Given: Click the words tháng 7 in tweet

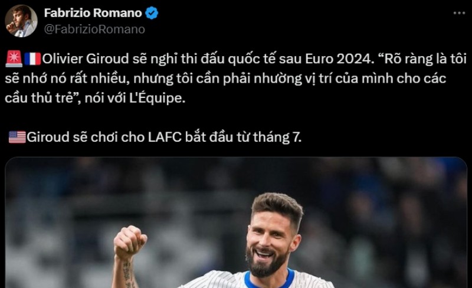Looking at the screenshot, I should coord(277,138).
